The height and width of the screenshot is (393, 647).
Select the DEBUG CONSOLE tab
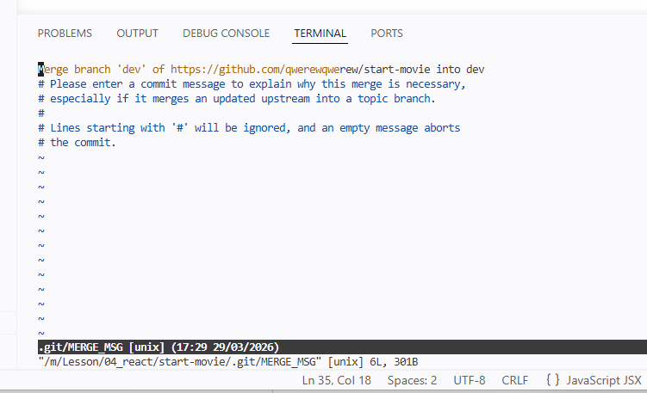(x=226, y=34)
